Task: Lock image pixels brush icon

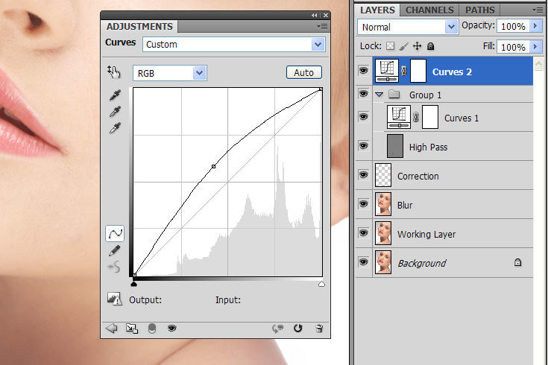Action: 403,46
